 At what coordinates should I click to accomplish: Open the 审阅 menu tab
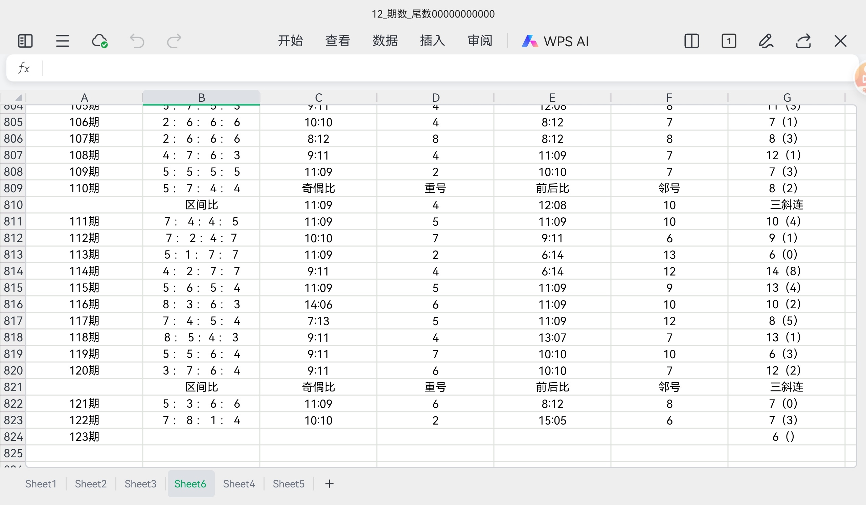[x=480, y=41]
